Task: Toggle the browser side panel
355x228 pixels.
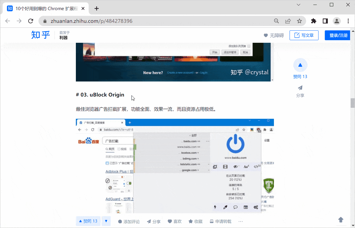Action: [325, 21]
